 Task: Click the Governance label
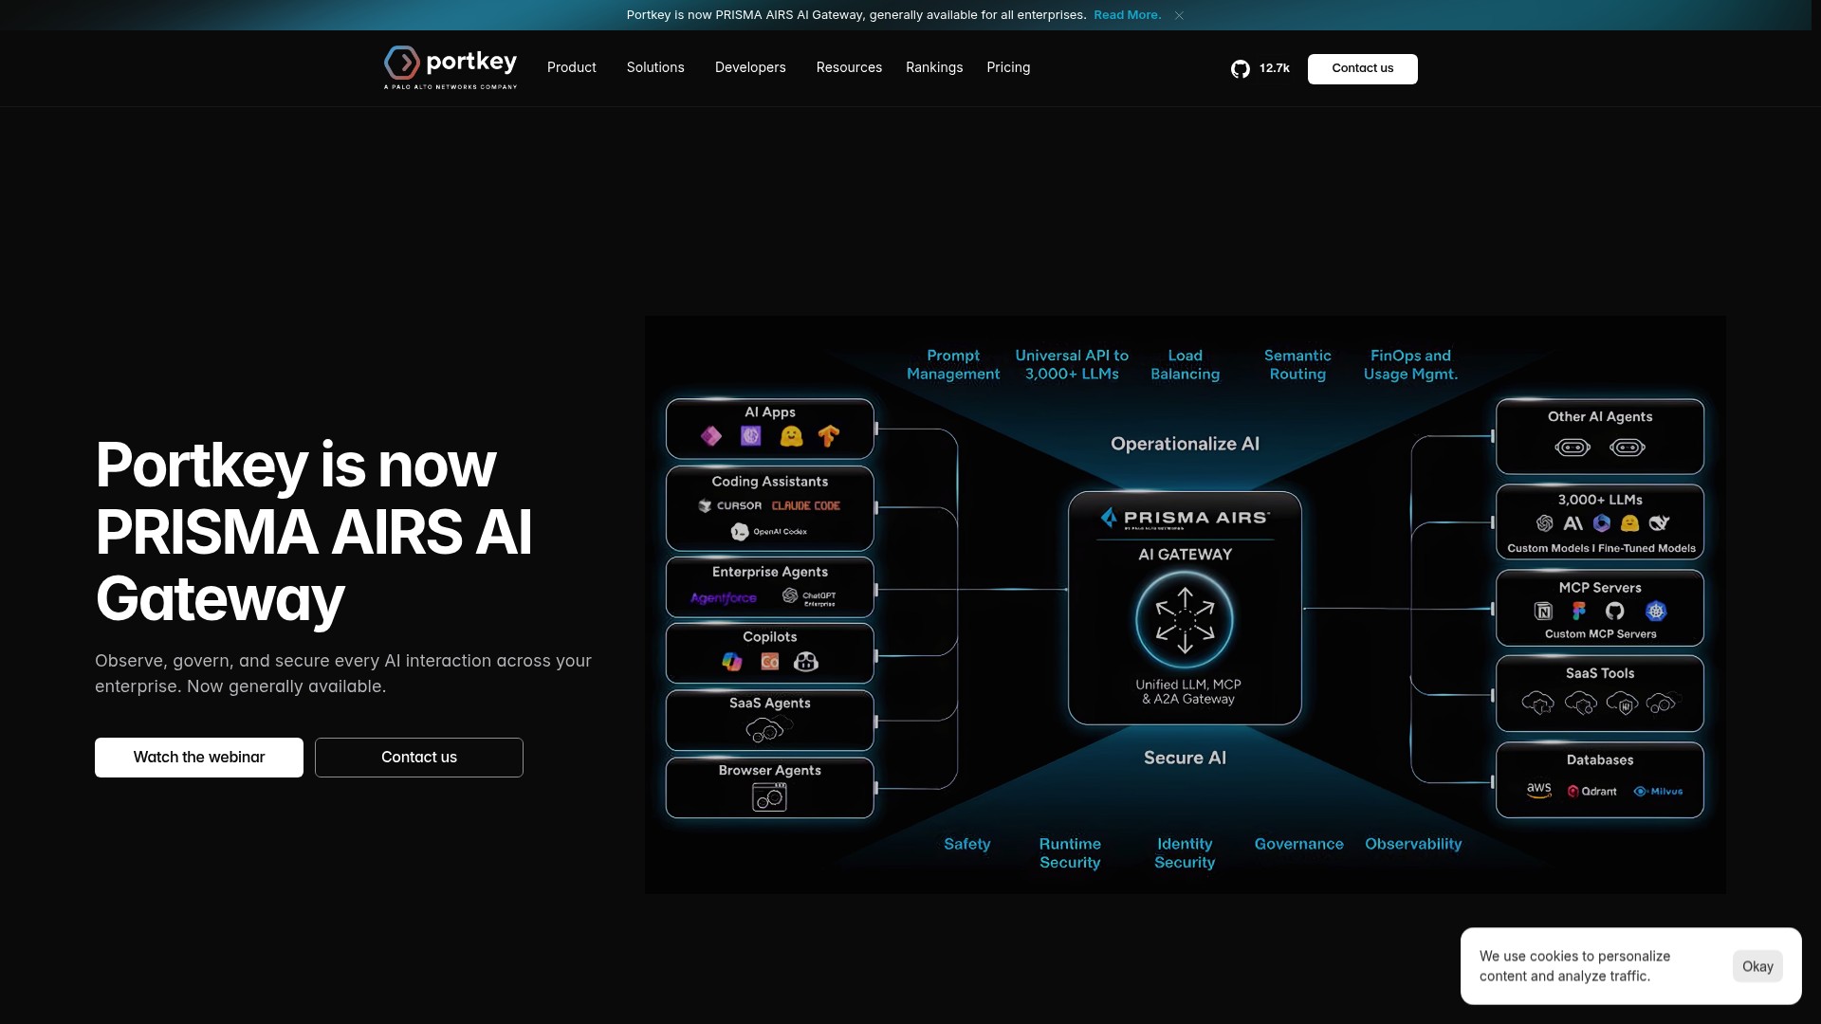tap(1299, 844)
